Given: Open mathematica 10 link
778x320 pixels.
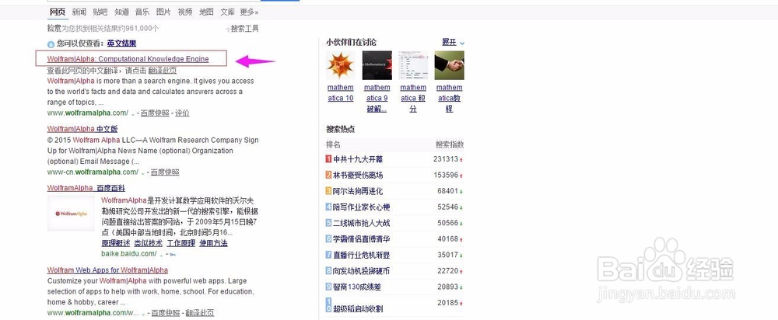Looking at the screenshot, I should point(341,93).
